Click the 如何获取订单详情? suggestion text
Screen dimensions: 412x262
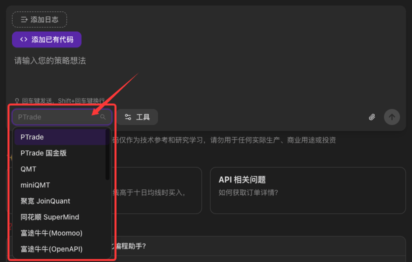pos(248,192)
